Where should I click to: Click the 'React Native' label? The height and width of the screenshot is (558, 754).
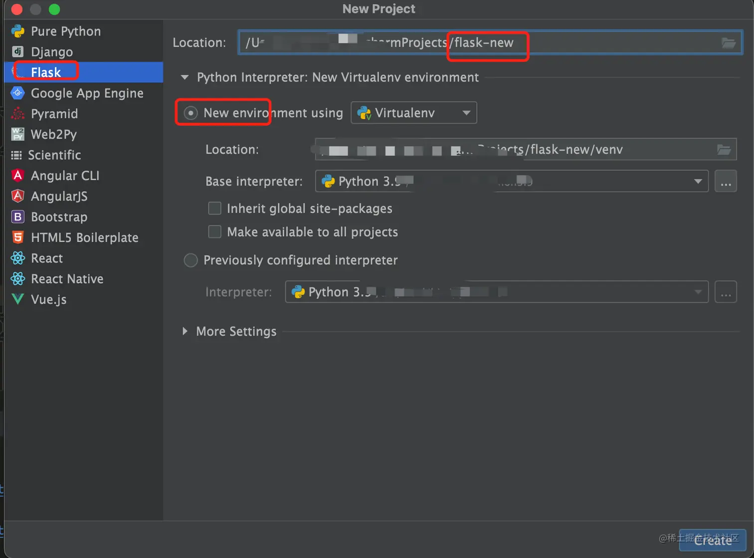click(x=67, y=279)
